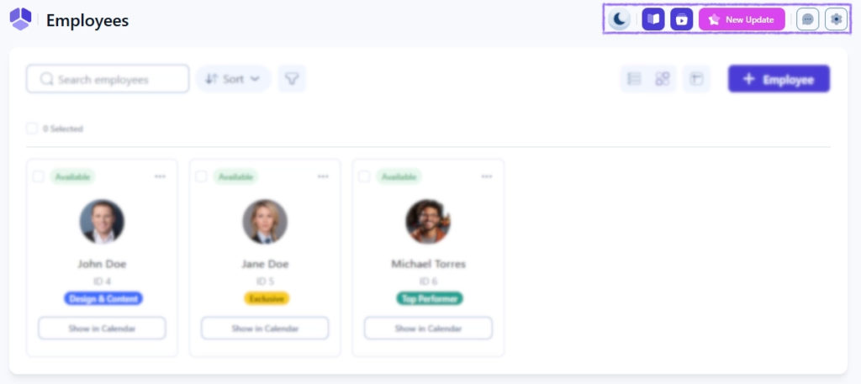Click the app logo icon
The height and width of the screenshot is (384, 861).
click(20, 19)
